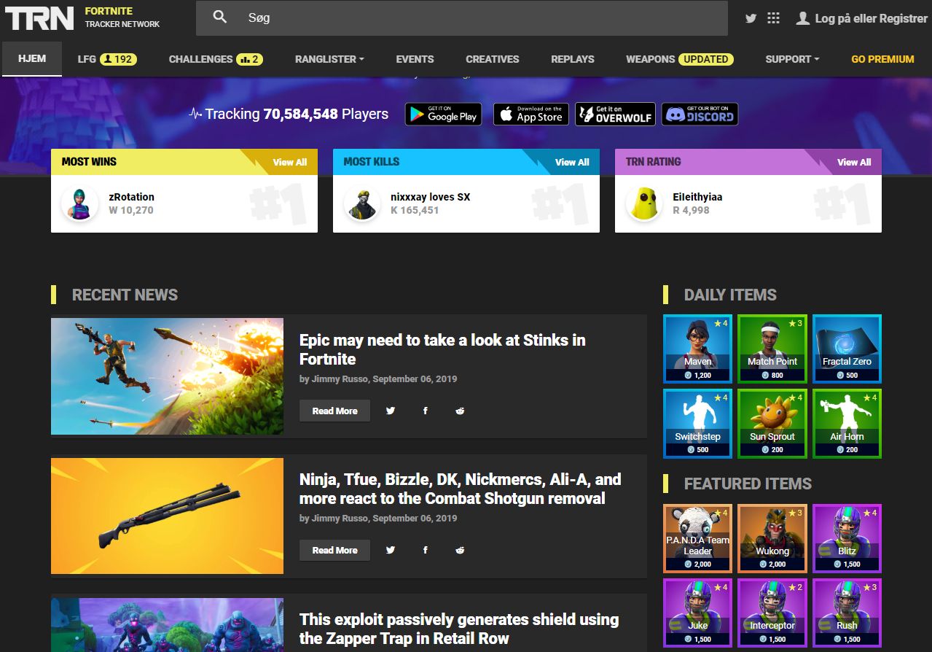Select the Interceptor featured item

point(772,613)
